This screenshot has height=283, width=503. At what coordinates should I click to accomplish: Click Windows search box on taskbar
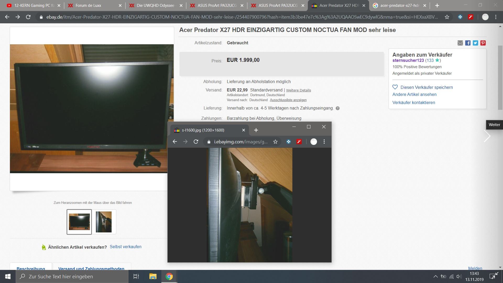(x=72, y=276)
